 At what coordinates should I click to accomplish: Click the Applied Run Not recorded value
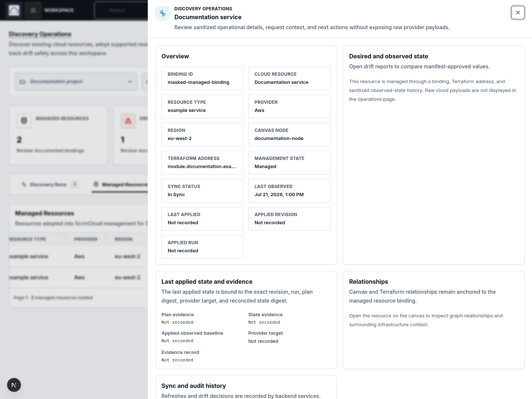click(183, 251)
